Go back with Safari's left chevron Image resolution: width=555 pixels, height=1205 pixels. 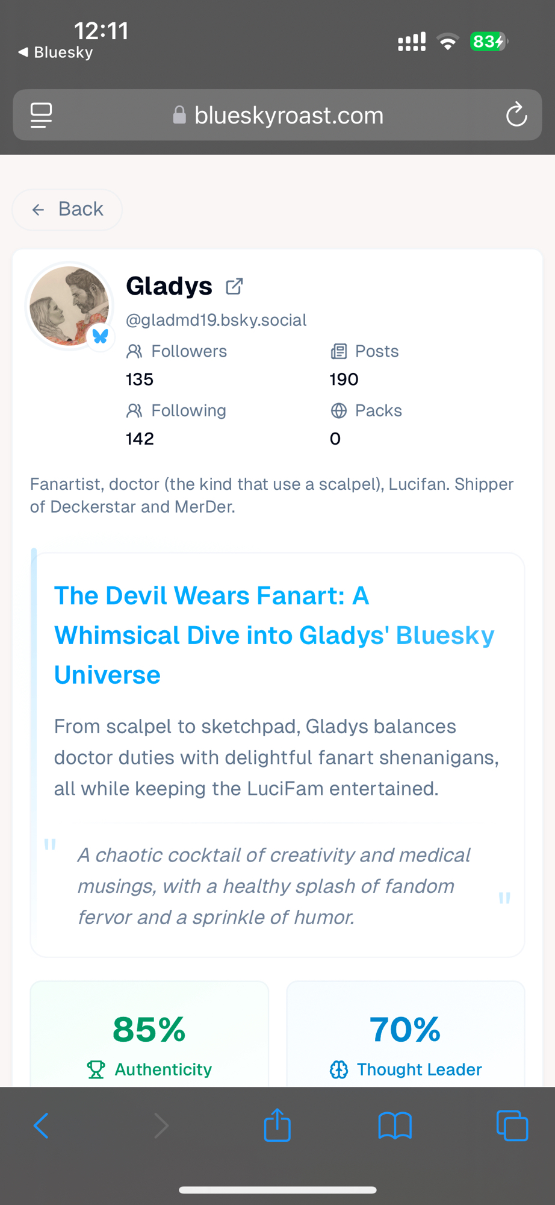(41, 1125)
